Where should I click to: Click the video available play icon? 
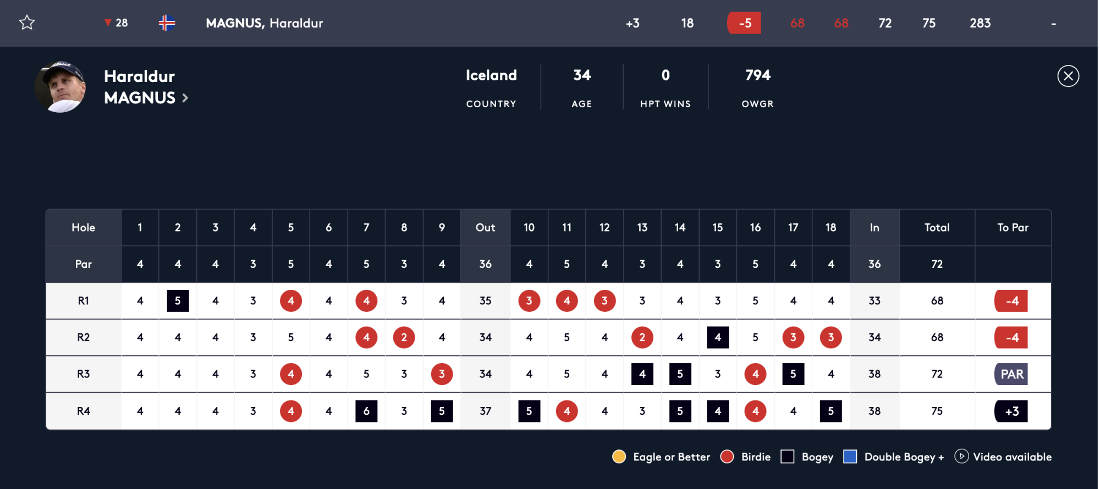pyautogui.click(x=961, y=456)
